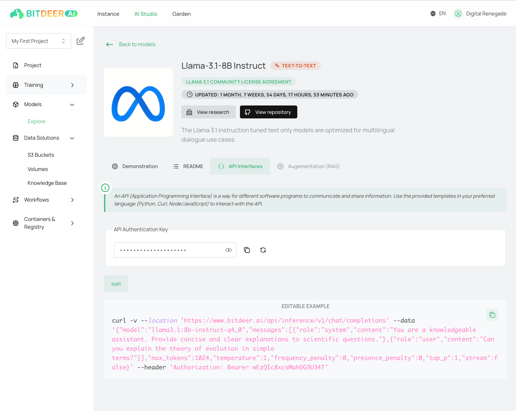
Task: Click the Meta logo model thumbnail
Action: [x=139, y=102]
